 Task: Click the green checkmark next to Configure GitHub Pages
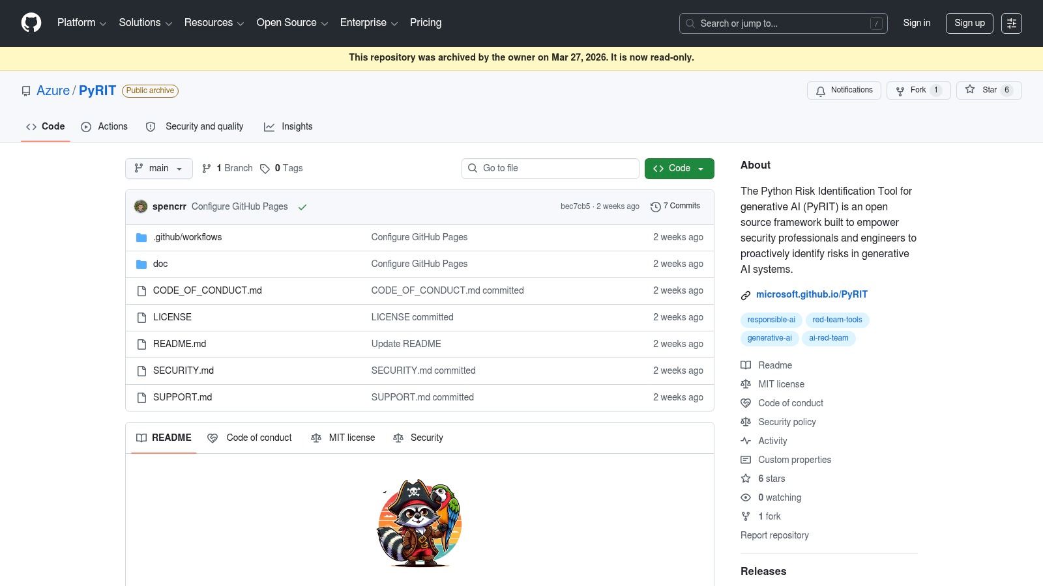pos(302,206)
